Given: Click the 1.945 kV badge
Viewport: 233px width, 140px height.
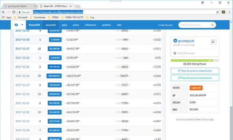Looking at the screenshot, I should tap(55, 58).
